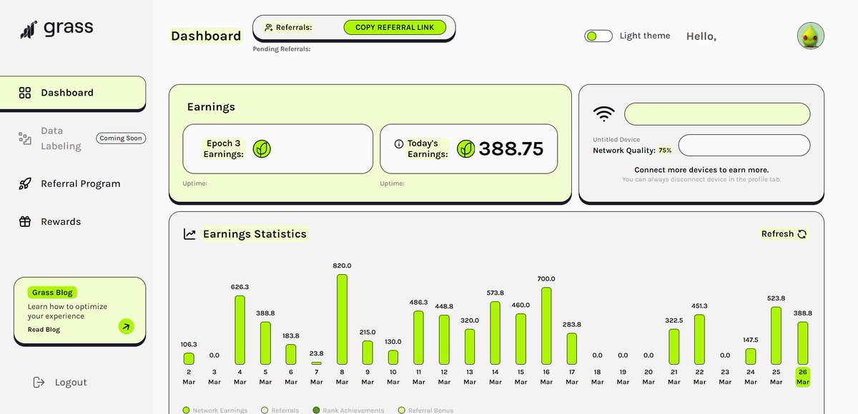
Task: Click the 388.75 today's earnings value
Action: [511, 148]
